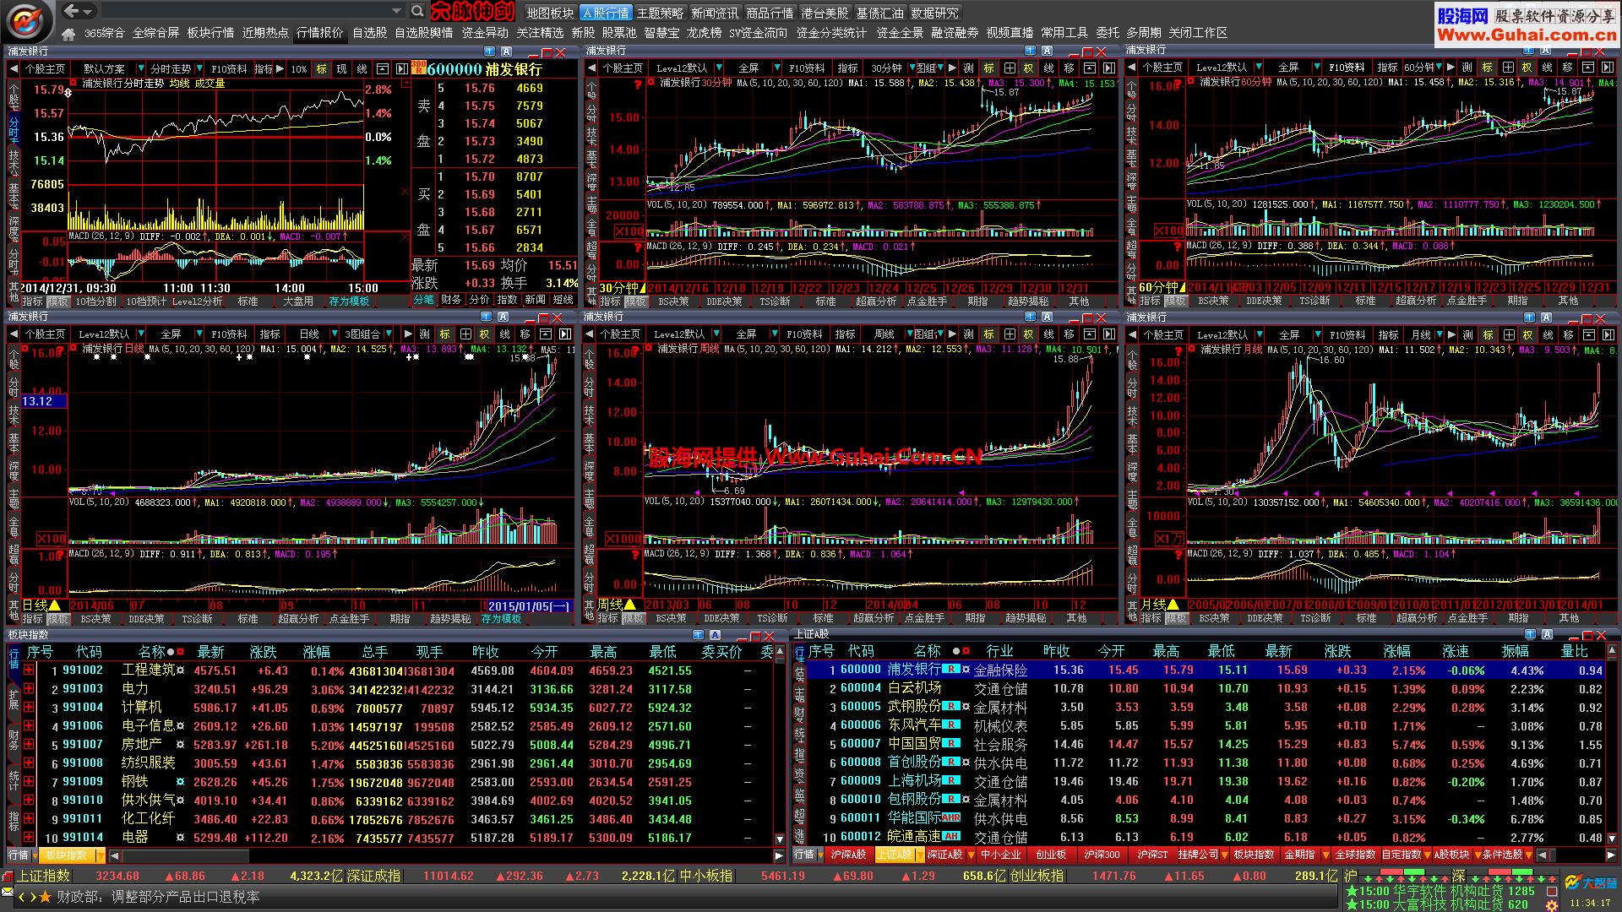Open the 主题策略 menu tab
1622x912 pixels.
point(660,13)
